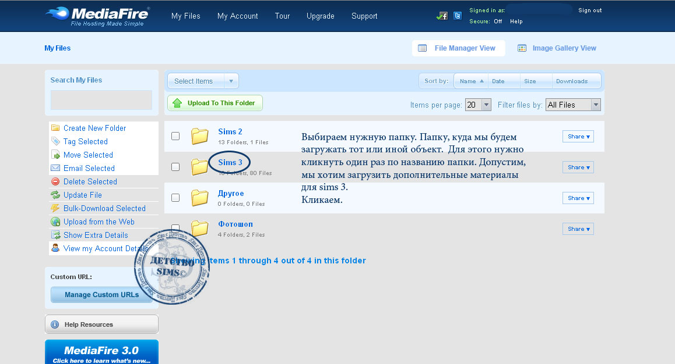Click the Tag Selected tag icon

[55, 141]
